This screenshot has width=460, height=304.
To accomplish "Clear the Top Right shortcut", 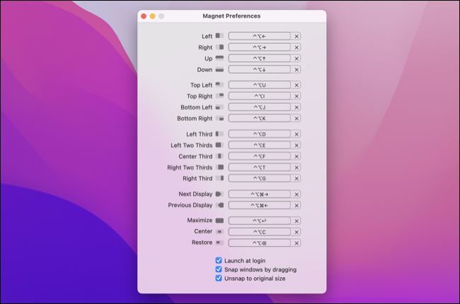I will (297, 96).
